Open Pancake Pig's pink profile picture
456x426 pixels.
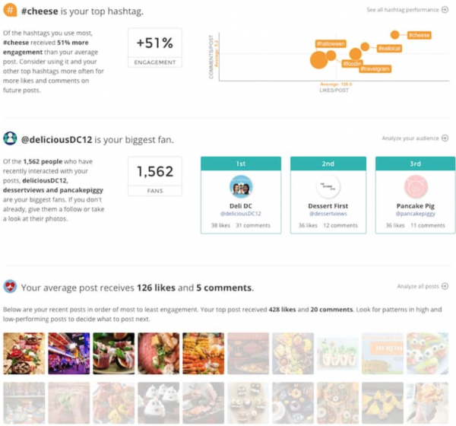(415, 187)
